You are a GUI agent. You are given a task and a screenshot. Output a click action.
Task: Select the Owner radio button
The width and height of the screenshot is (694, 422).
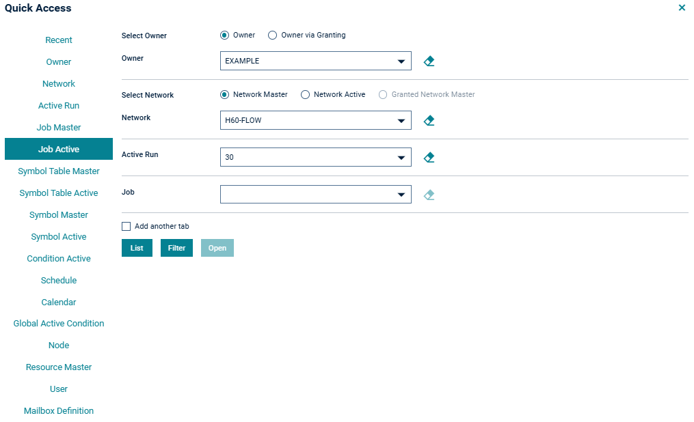pos(224,36)
